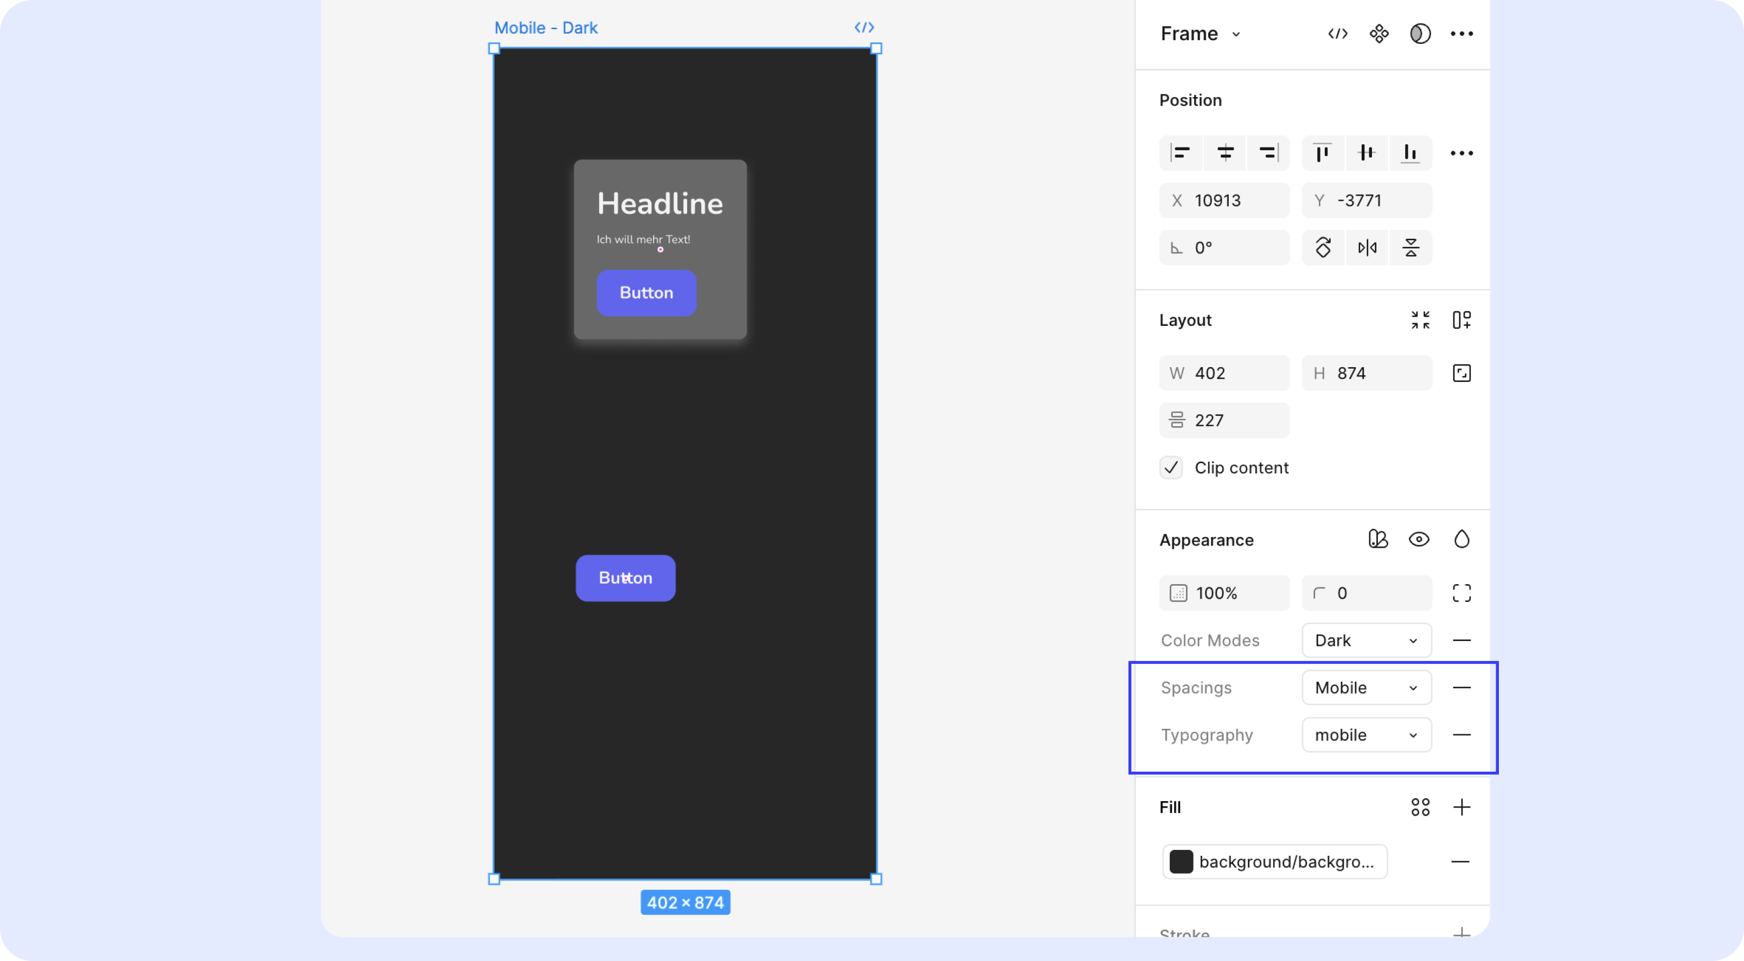This screenshot has height=961, width=1744.
Task: Toggle layer visibility eye icon in Appearance
Action: coord(1419,540)
